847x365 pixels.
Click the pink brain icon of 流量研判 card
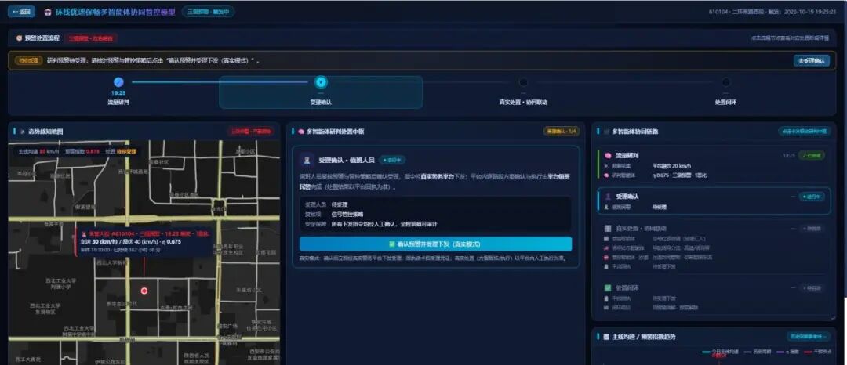pyautogui.click(x=608, y=155)
